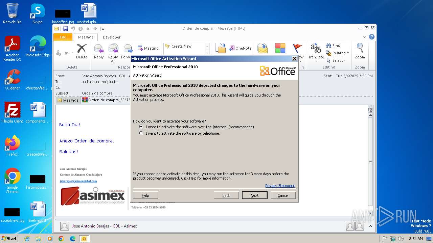This screenshot has height=243, width=433.
Task: Open Acrobat Reader DC desktop icon
Action: [12, 49]
